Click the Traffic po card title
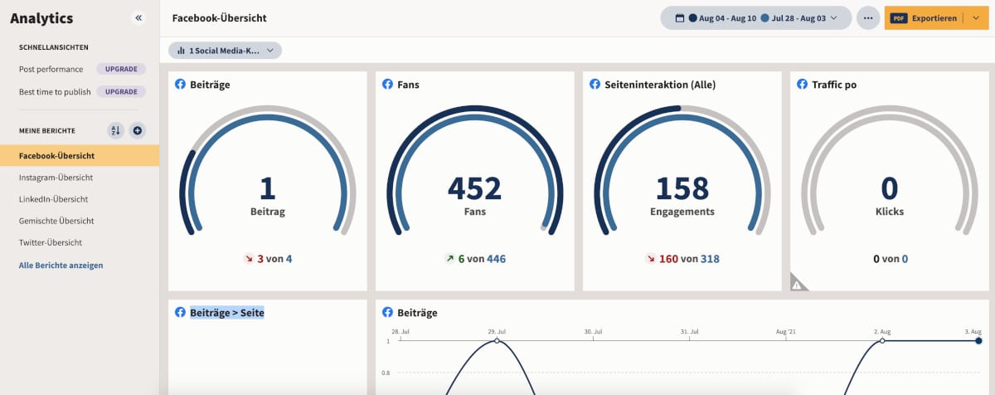The image size is (995, 395). tap(835, 85)
